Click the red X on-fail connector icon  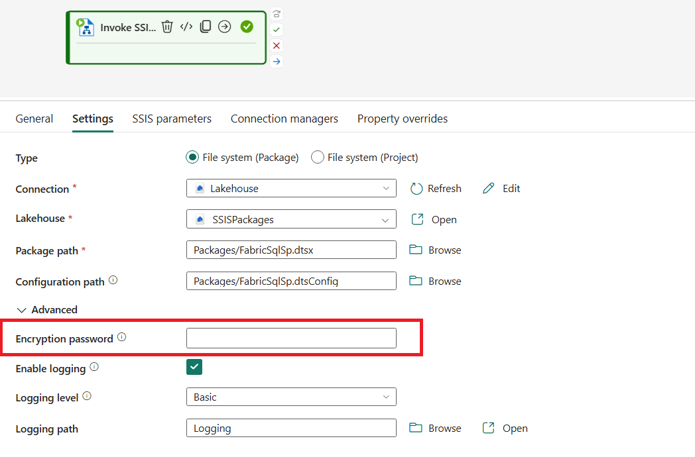277,46
